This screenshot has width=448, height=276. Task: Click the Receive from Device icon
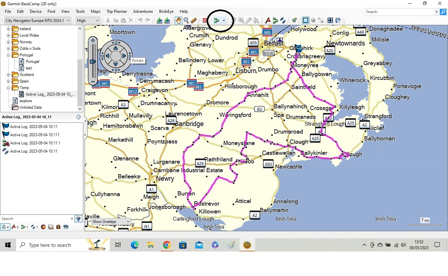tap(167, 20)
